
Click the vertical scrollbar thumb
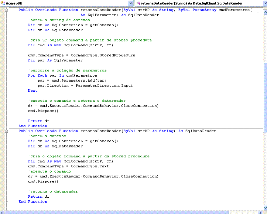click(265, 97)
